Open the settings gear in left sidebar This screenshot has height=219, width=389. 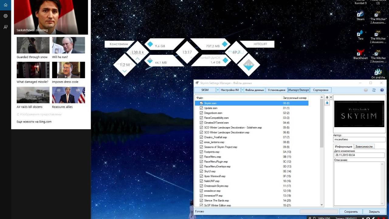pyautogui.click(x=5, y=16)
